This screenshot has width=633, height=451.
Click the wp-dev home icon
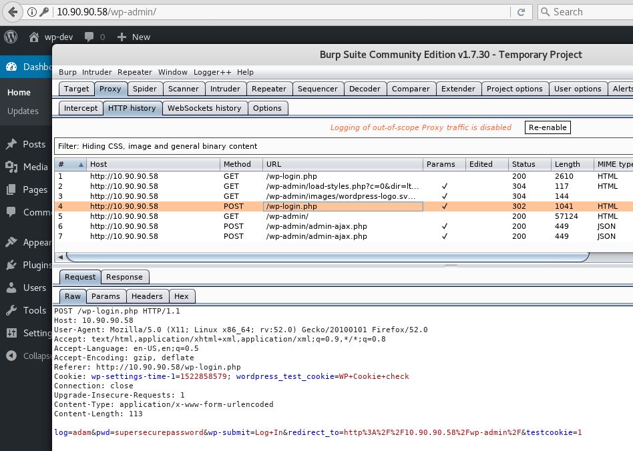[34, 37]
